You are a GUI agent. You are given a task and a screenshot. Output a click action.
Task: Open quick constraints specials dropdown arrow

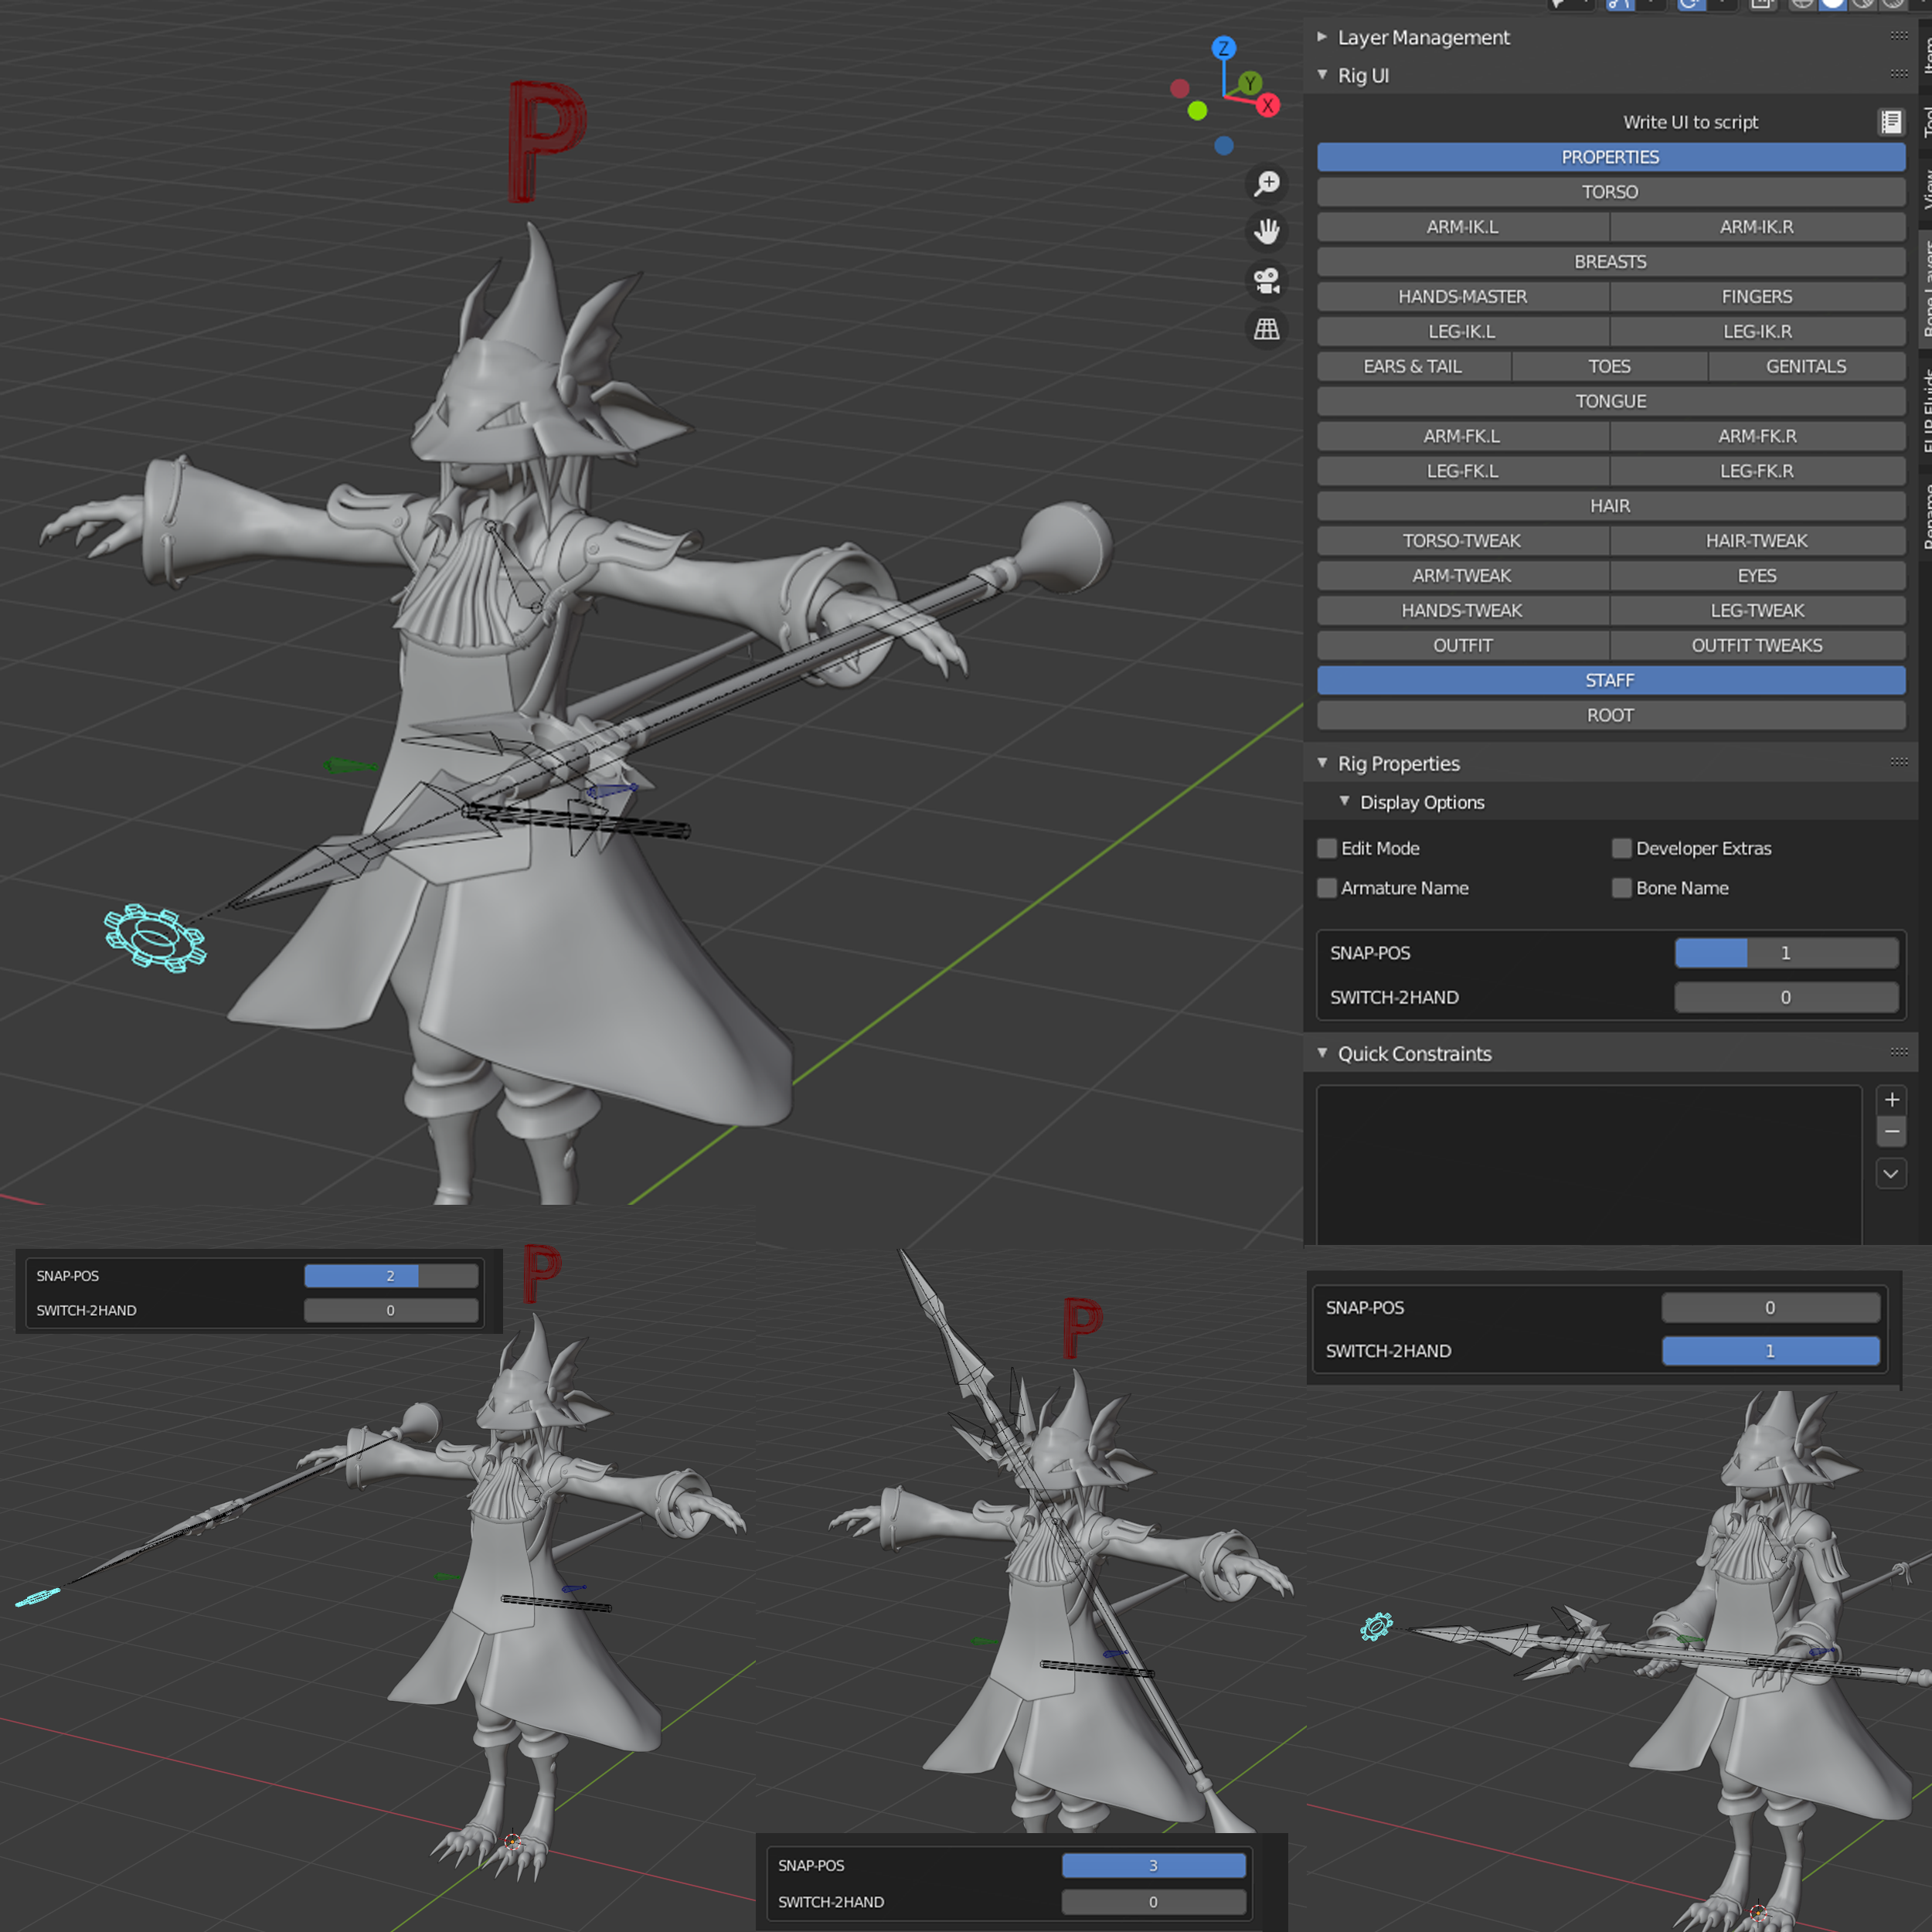(1891, 1174)
